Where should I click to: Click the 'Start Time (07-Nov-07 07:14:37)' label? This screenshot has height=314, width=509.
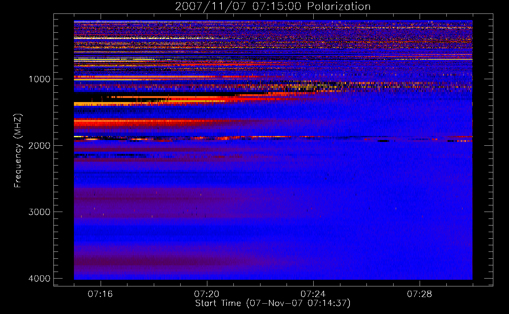273,303
